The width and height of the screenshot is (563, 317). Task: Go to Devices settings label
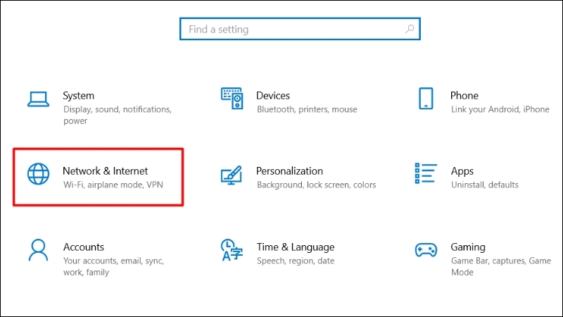pyautogui.click(x=273, y=96)
